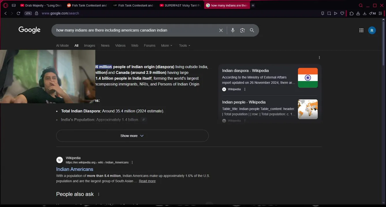Search by image with Google Lens icon
386x207 pixels.
pos(242,30)
